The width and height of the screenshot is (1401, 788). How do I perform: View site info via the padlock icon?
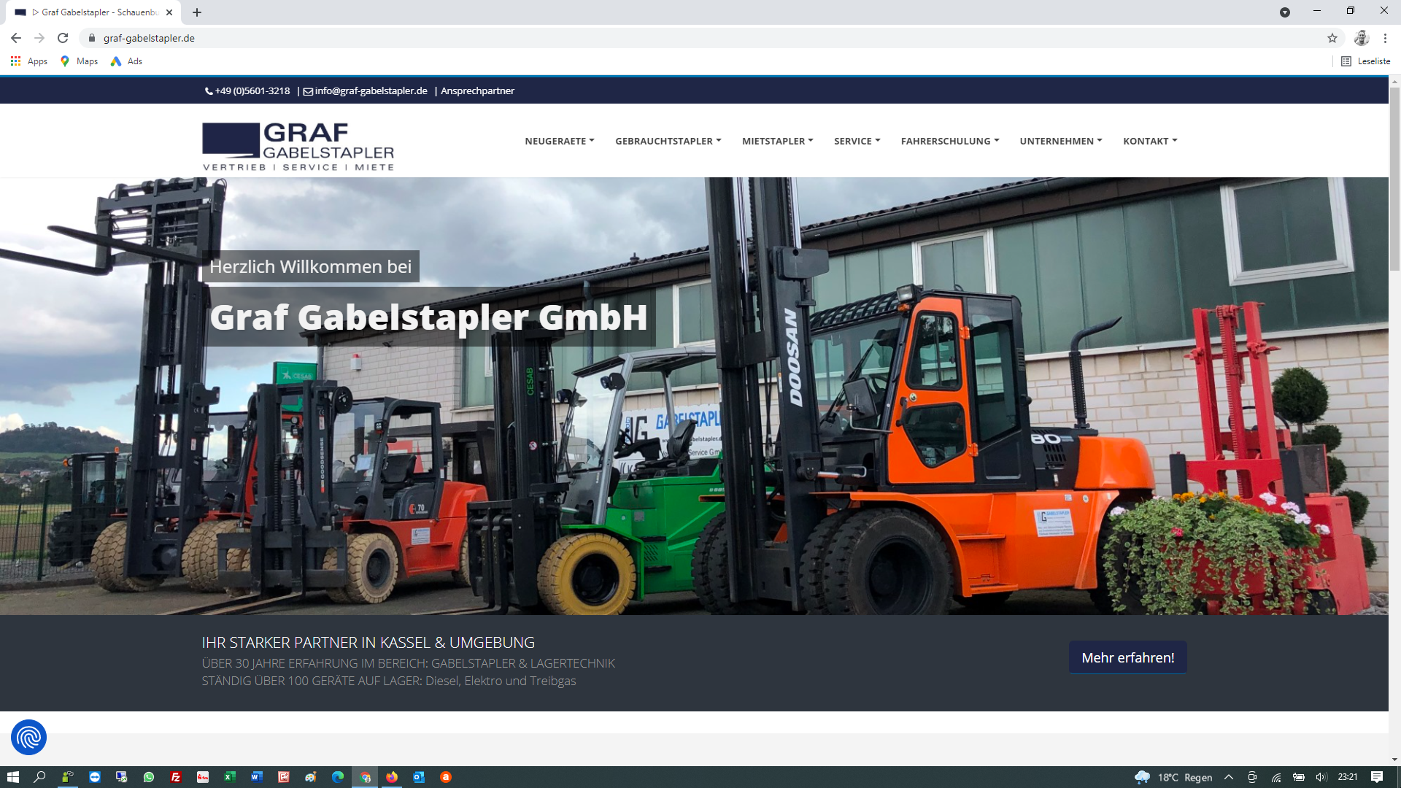click(x=92, y=38)
